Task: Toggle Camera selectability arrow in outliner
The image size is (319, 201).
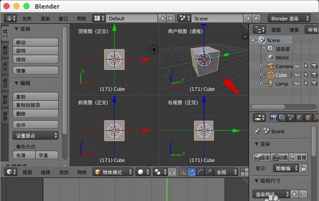Action: 306,66
